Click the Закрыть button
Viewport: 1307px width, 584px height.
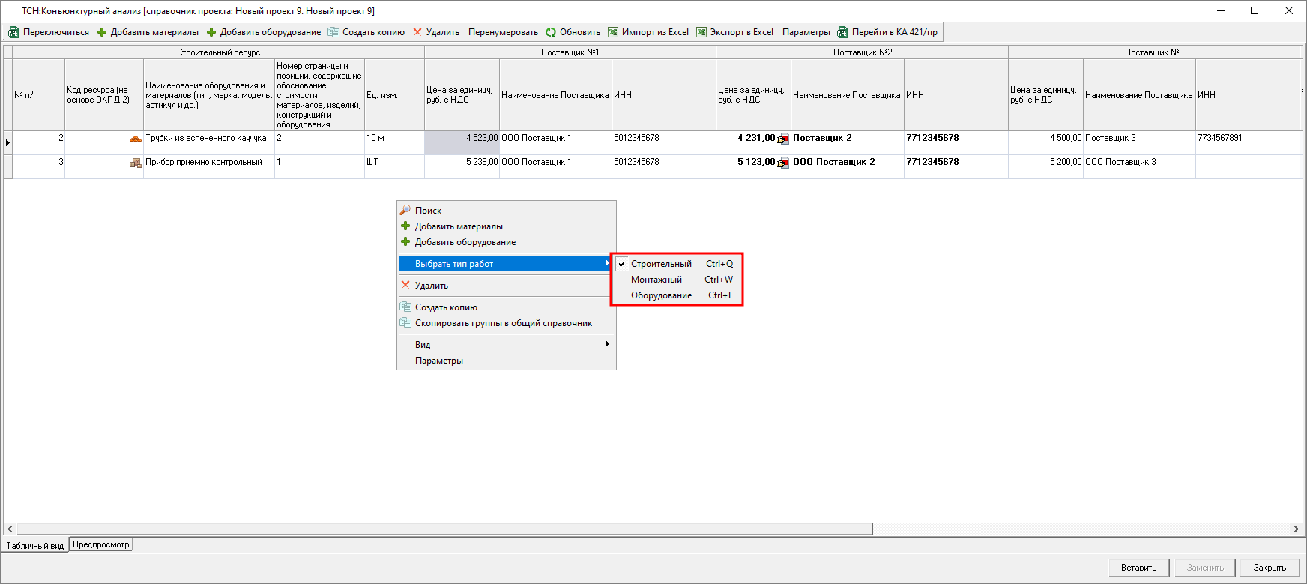coord(1270,568)
